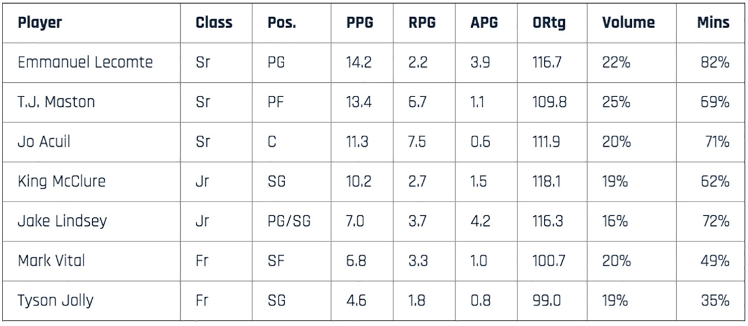Sort by the Volume column header
This screenshot has width=748, height=326.
628,23
